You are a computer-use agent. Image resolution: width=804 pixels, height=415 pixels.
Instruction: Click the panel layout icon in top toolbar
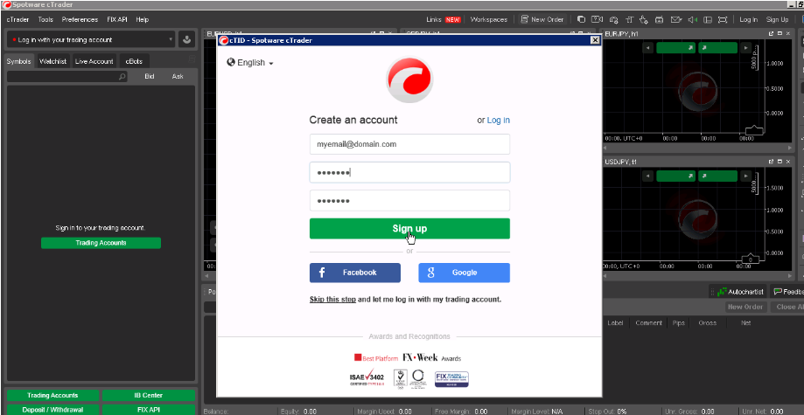tap(708, 19)
